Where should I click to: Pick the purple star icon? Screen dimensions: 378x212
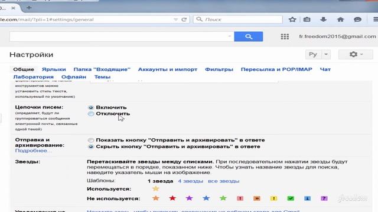click(x=189, y=198)
